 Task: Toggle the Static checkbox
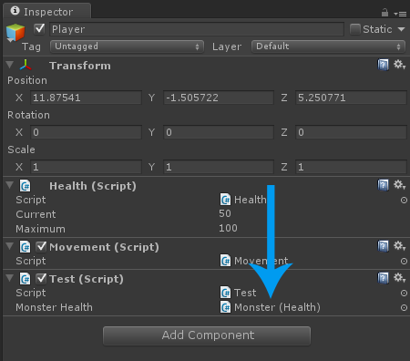coord(354,29)
